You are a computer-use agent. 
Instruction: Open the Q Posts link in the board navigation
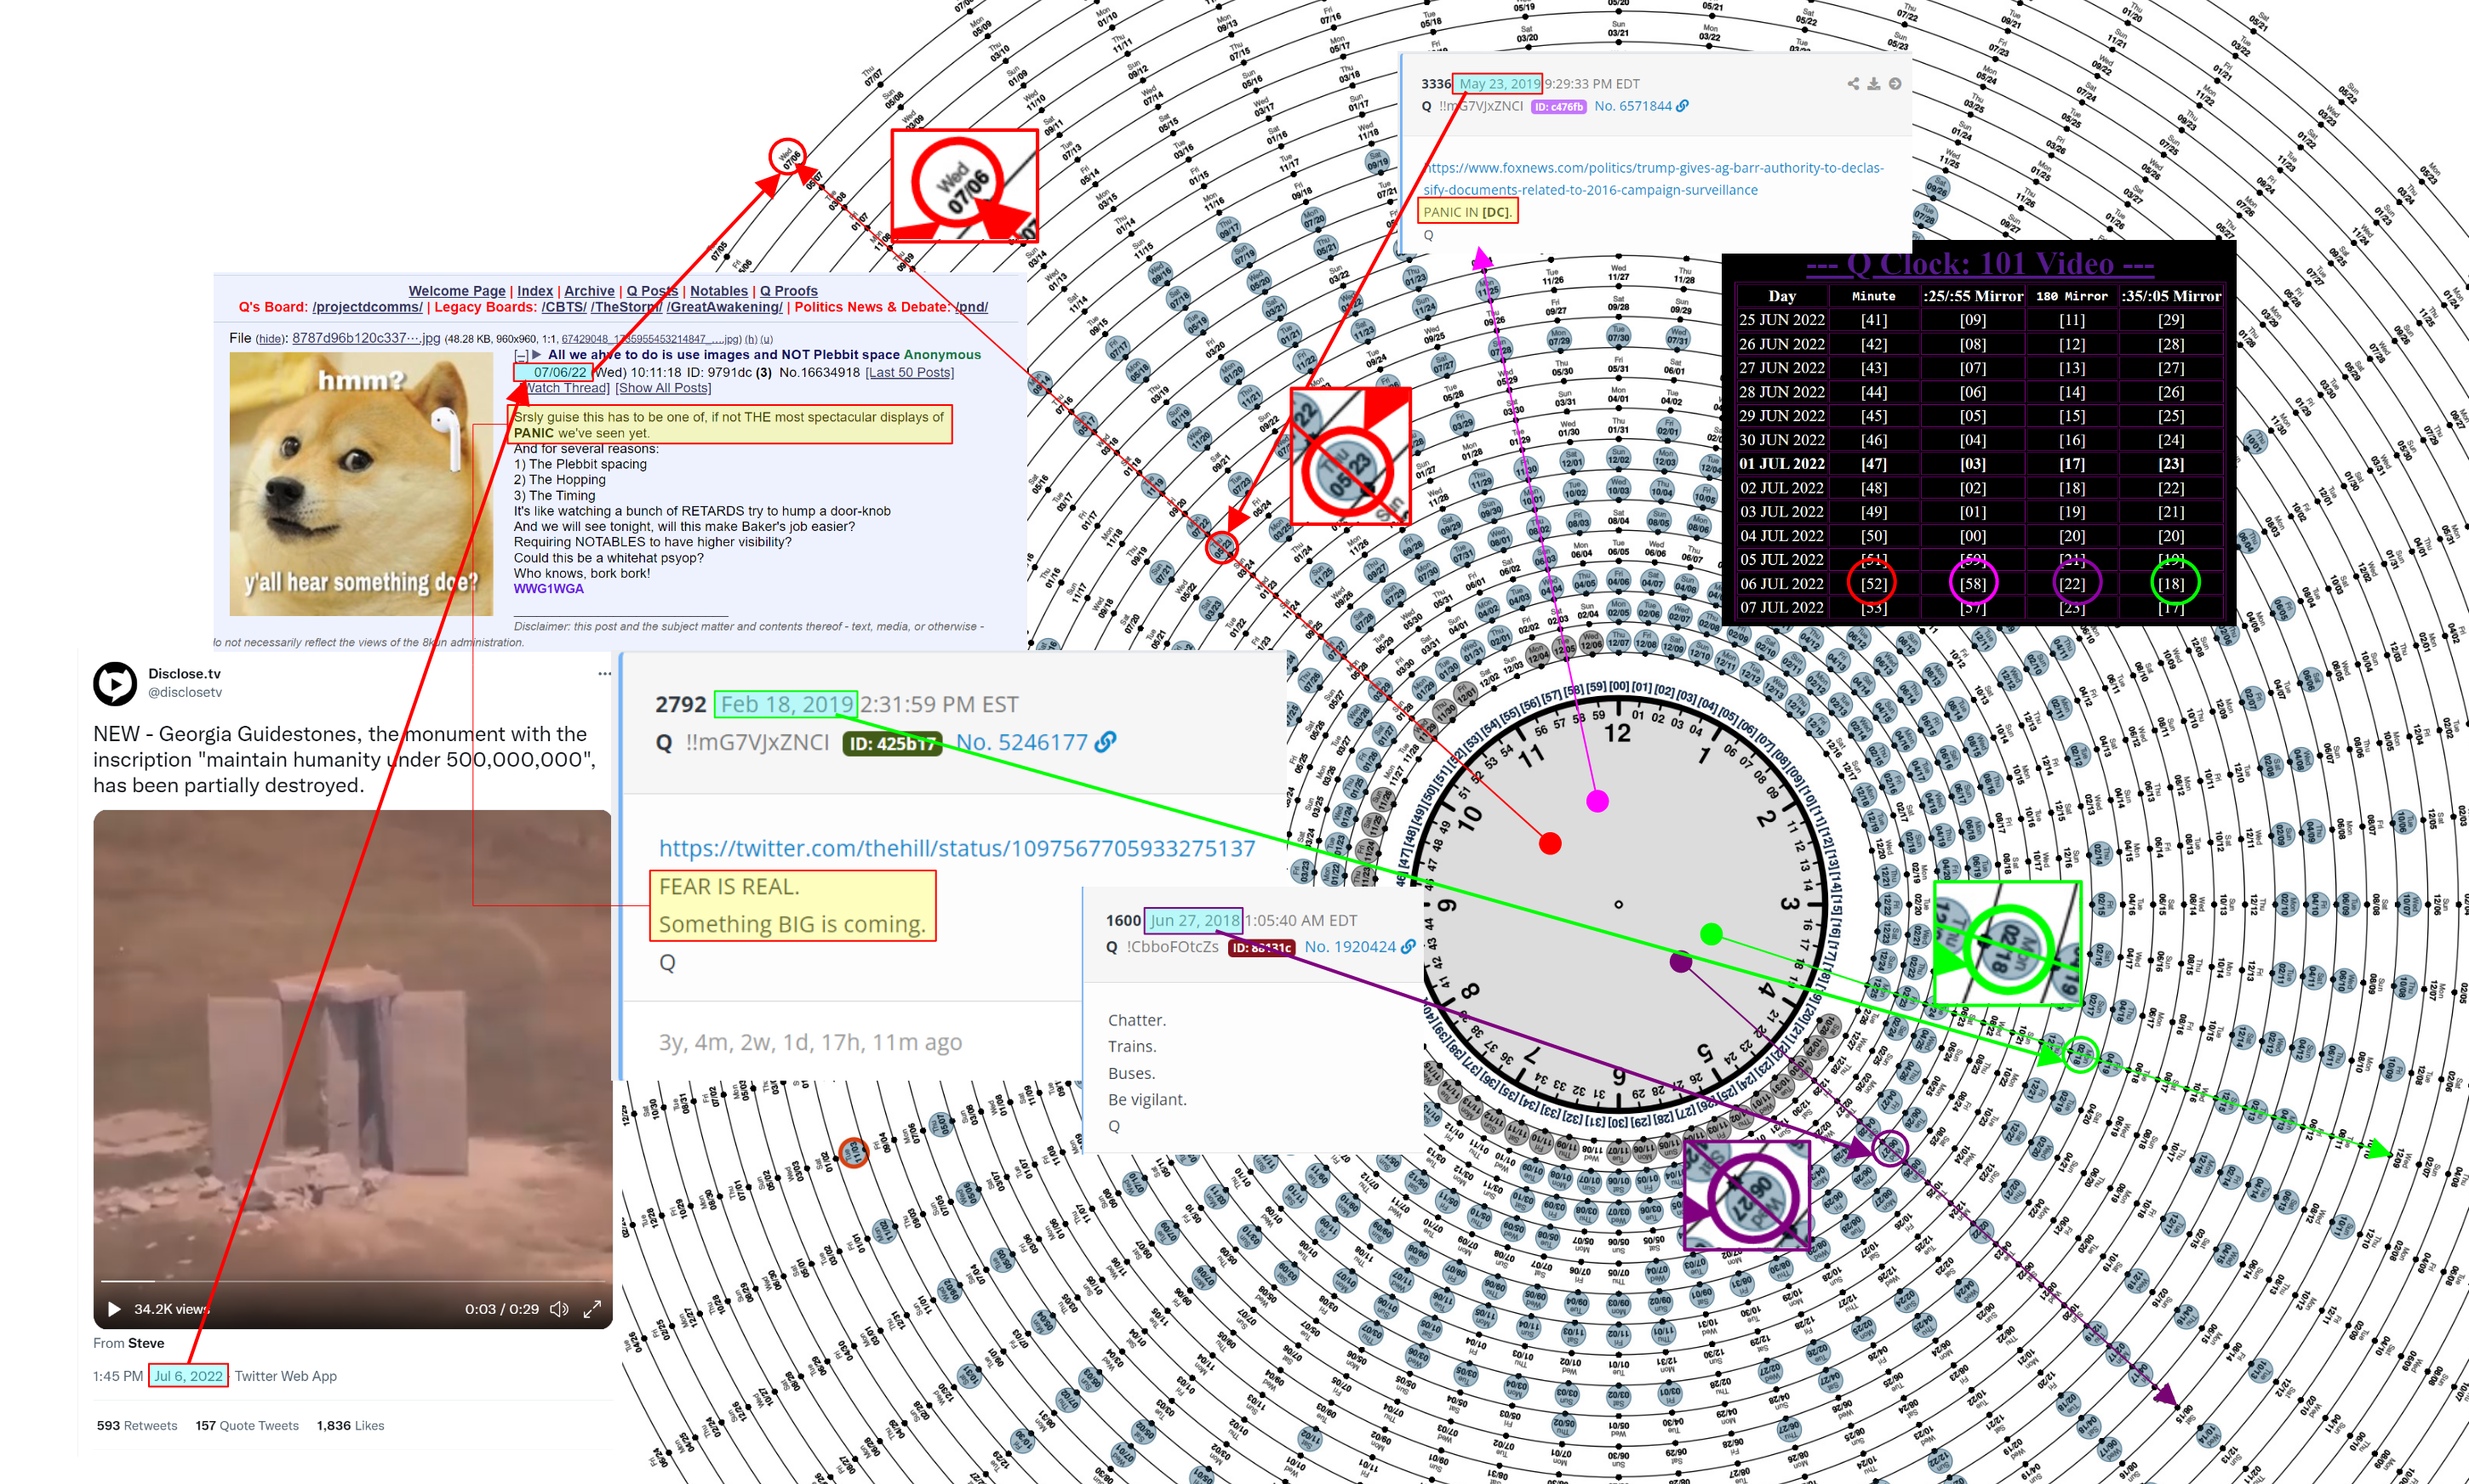pos(652,291)
